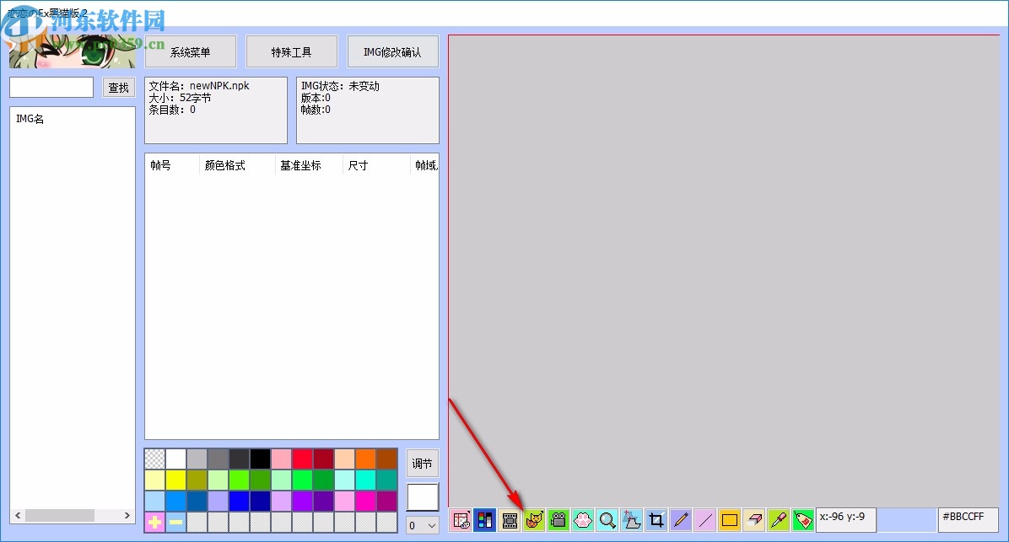
Task: Click the movie camera toolbar icon
Action: (x=558, y=520)
